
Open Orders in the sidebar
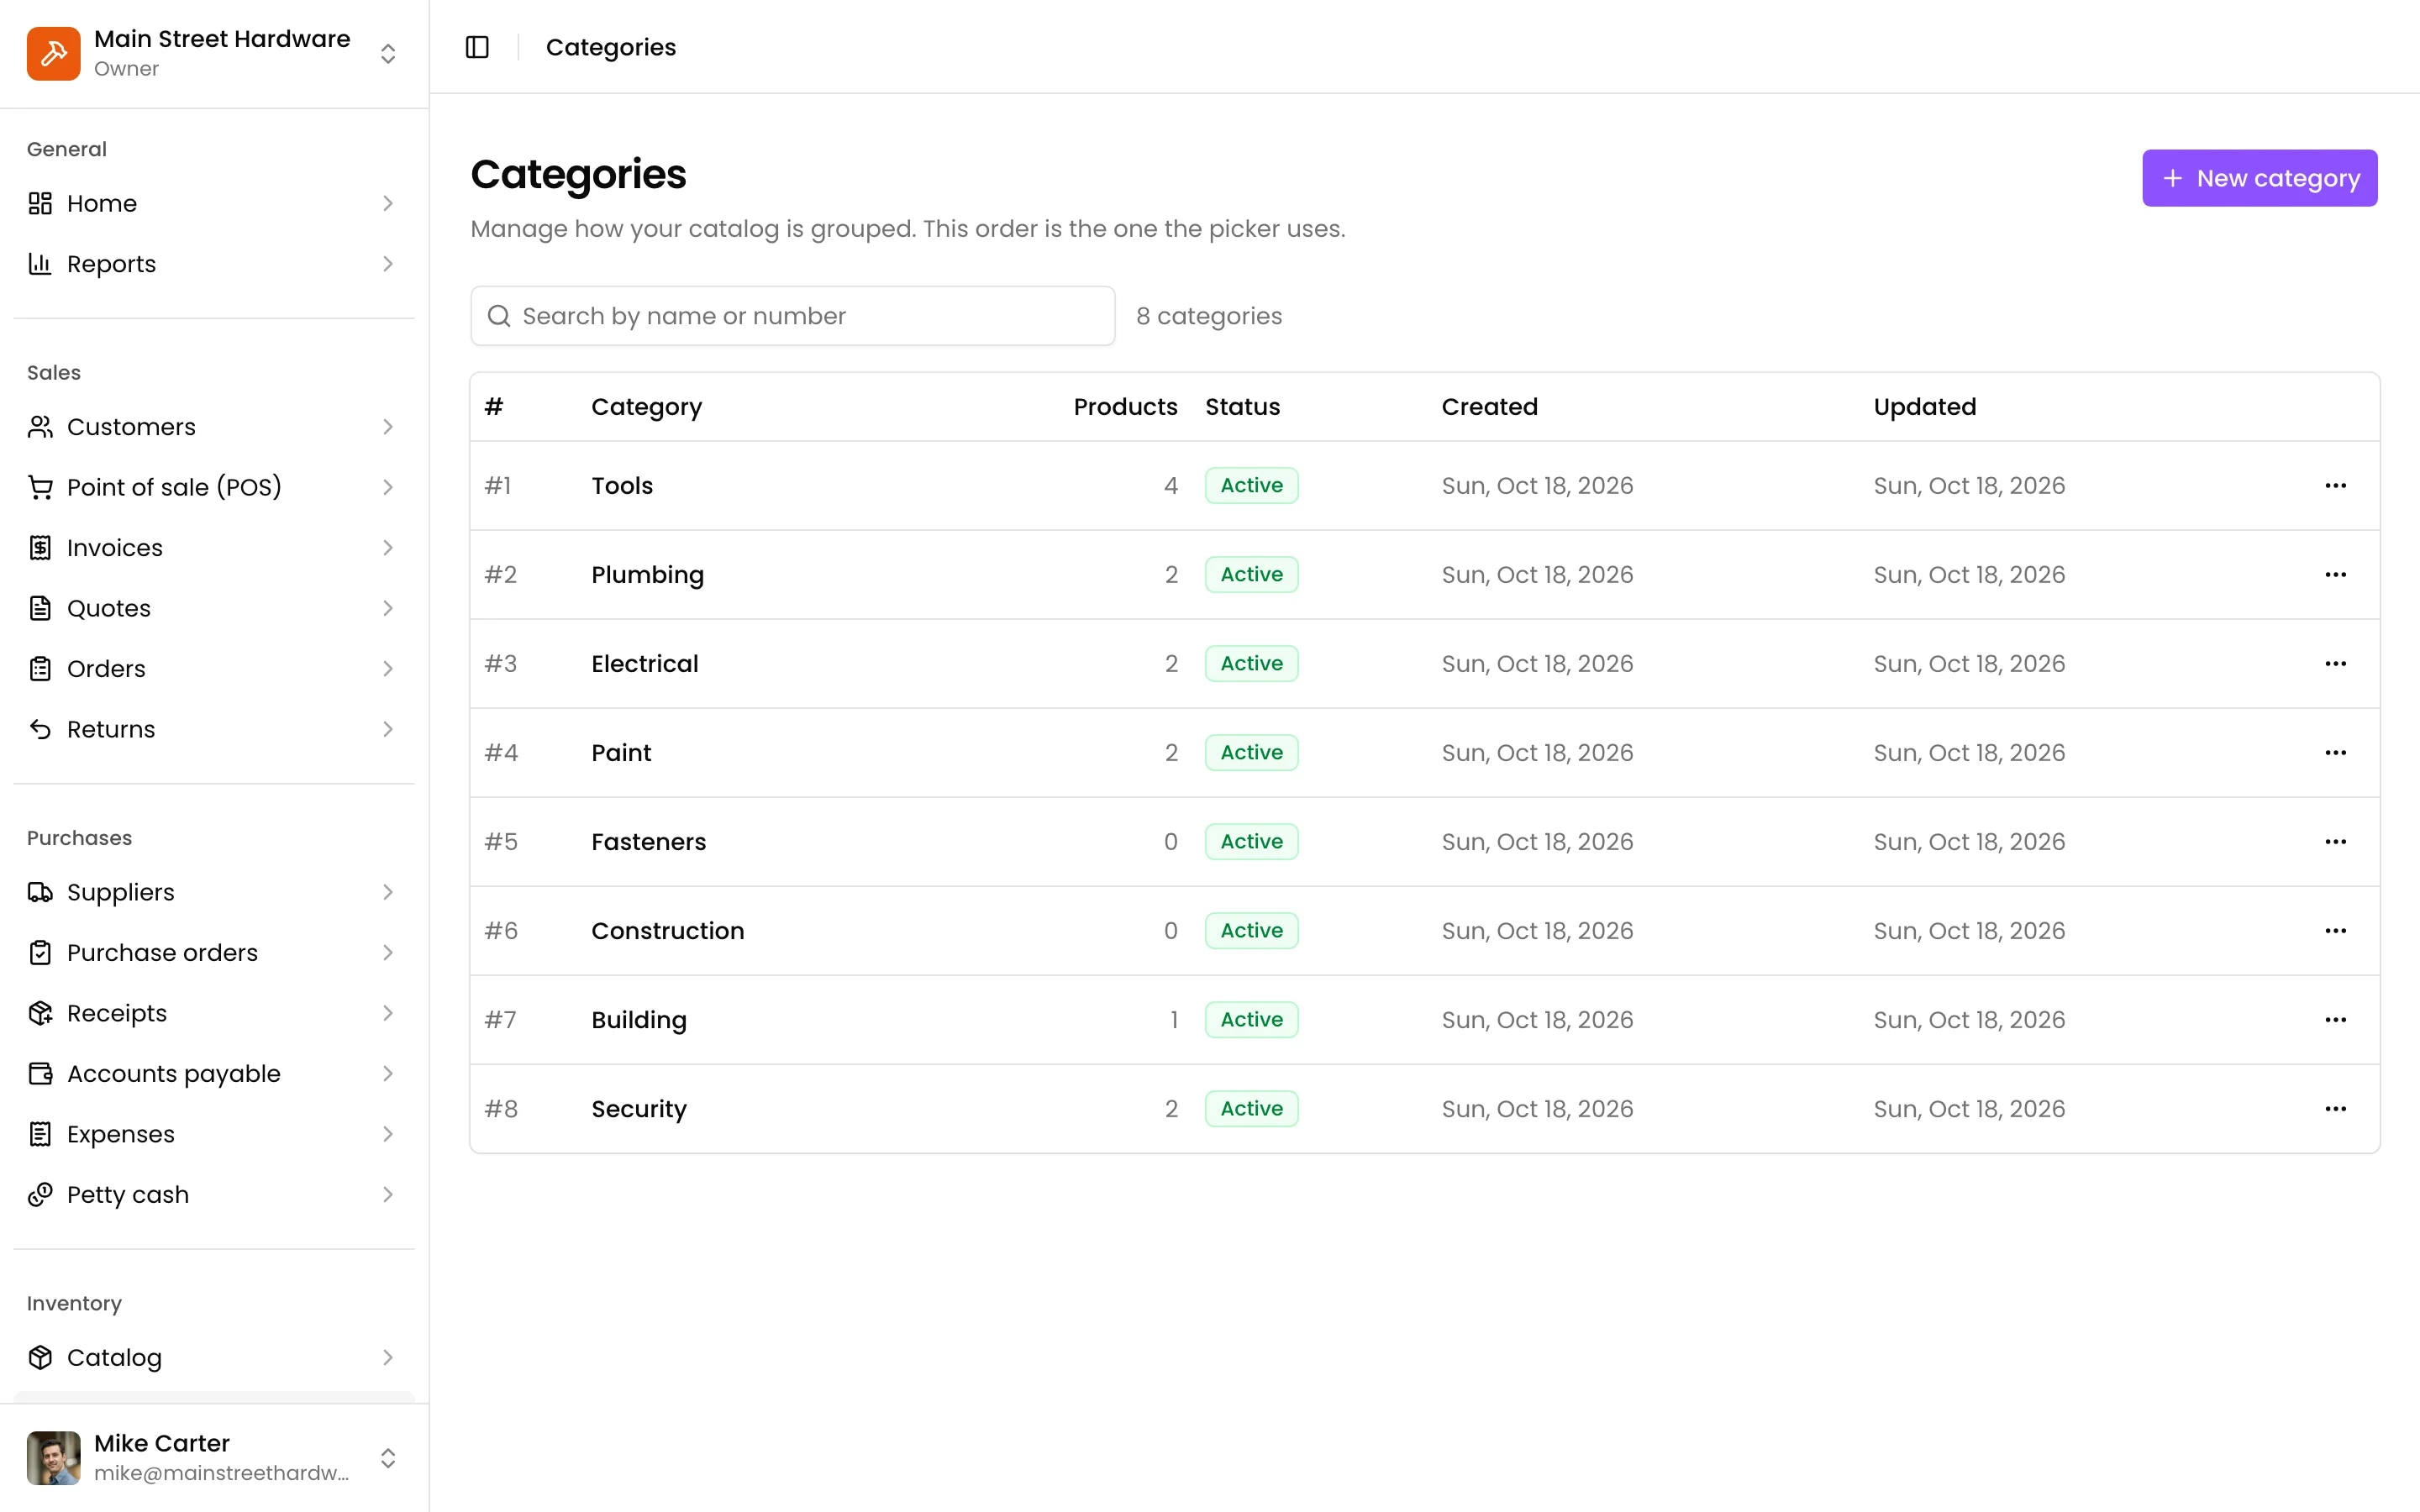point(214,669)
